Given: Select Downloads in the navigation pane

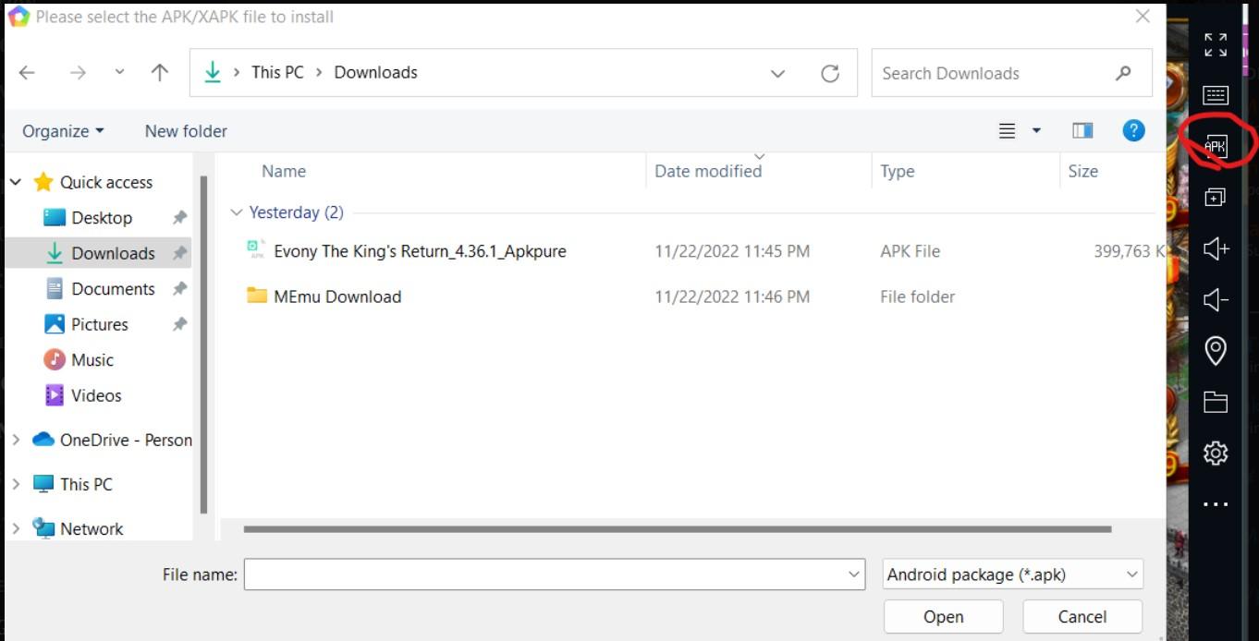Looking at the screenshot, I should coord(113,253).
